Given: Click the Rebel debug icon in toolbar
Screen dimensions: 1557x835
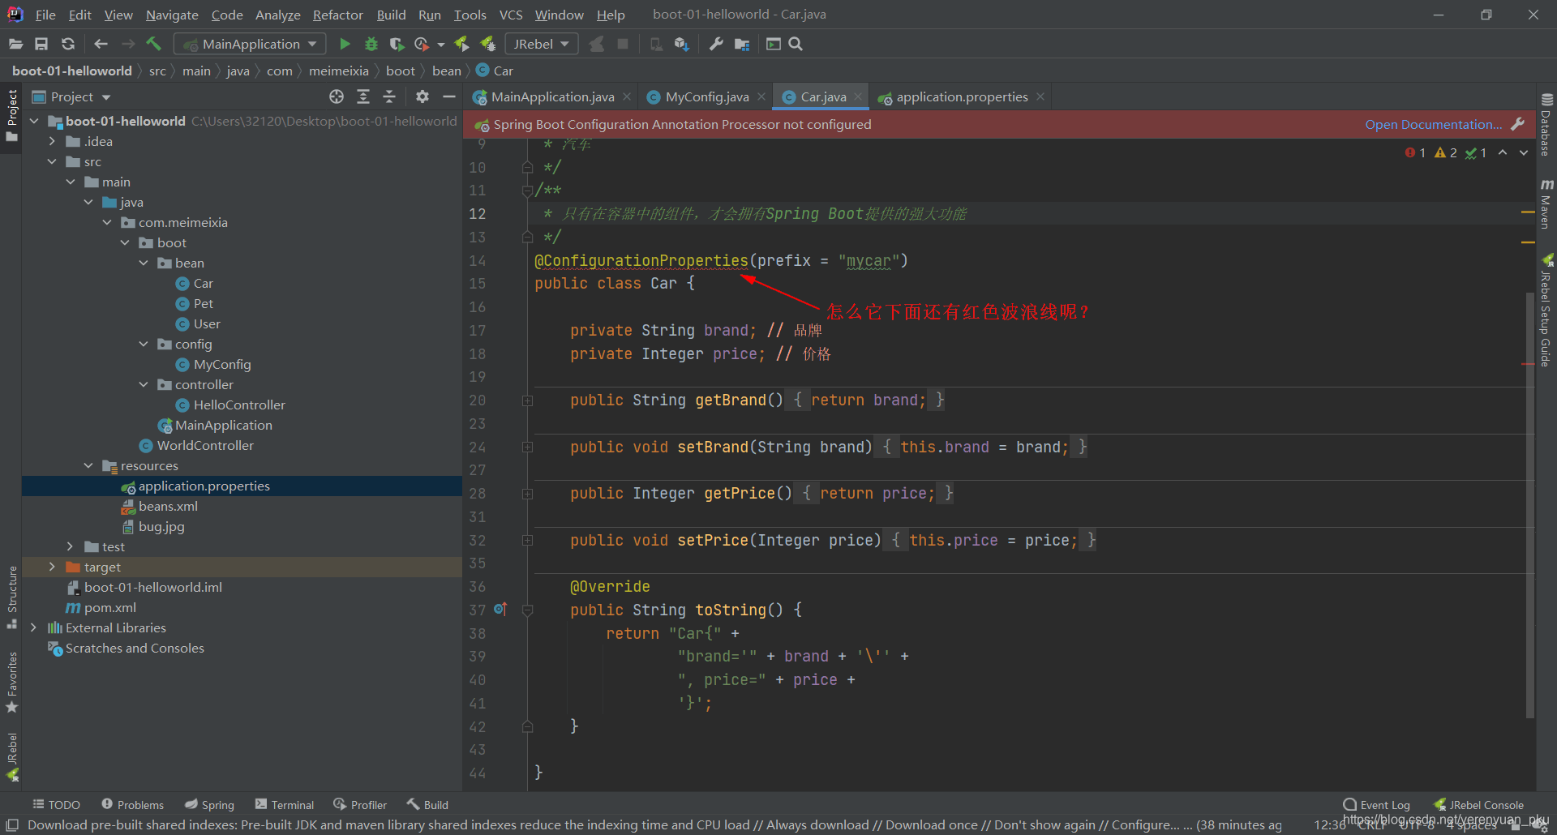Looking at the screenshot, I should [488, 44].
